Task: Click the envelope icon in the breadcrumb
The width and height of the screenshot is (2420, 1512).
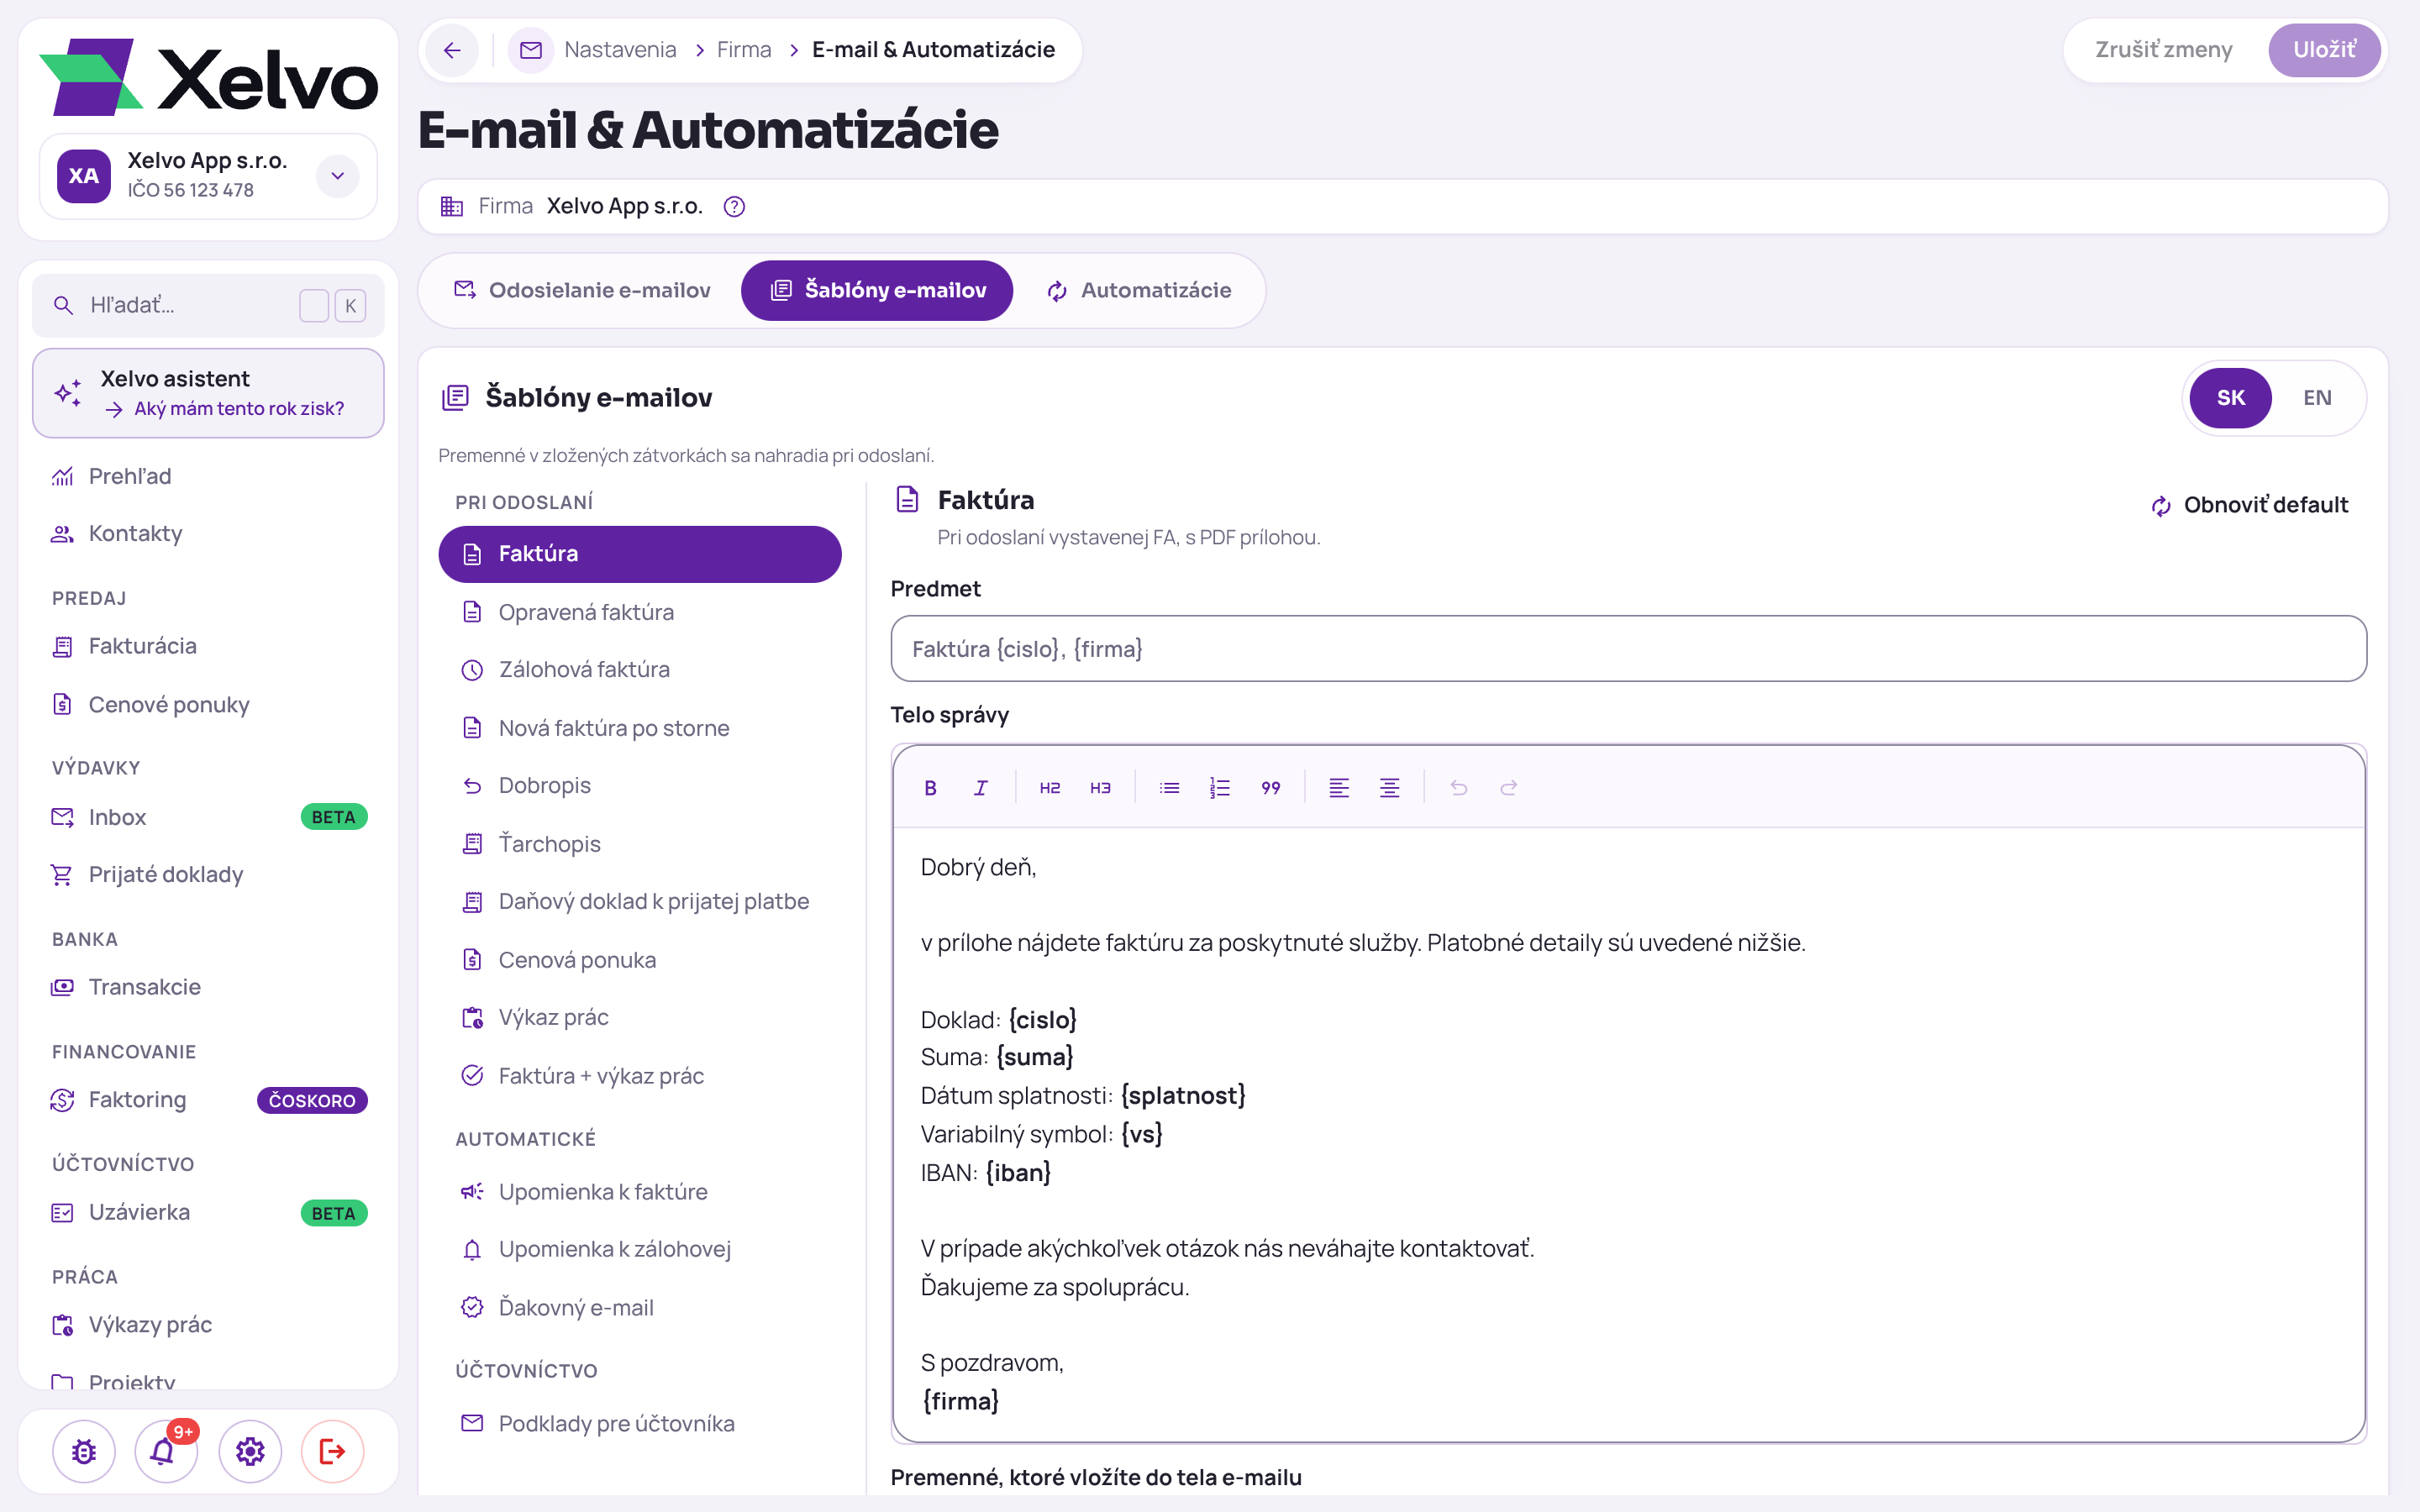Action: [x=531, y=50]
